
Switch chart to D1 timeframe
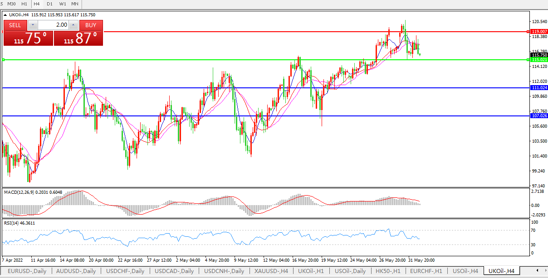pyautogui.click(x=49, y=4)
